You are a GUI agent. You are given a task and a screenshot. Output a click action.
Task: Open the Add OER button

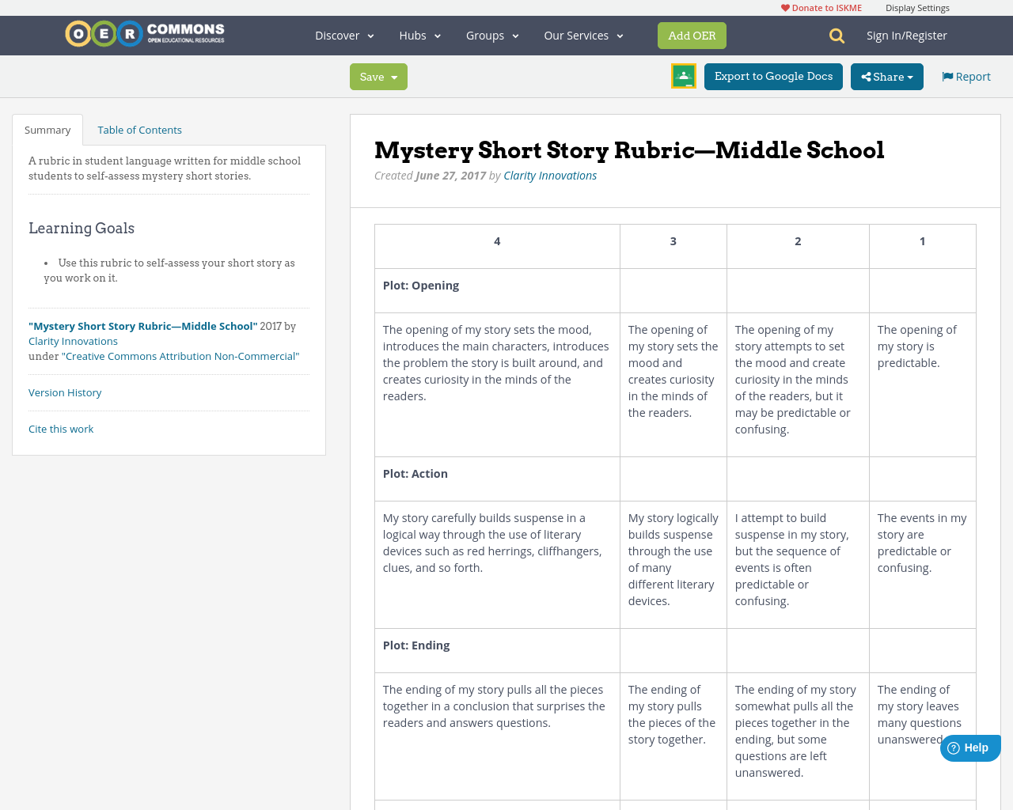[x=692, y=35]
